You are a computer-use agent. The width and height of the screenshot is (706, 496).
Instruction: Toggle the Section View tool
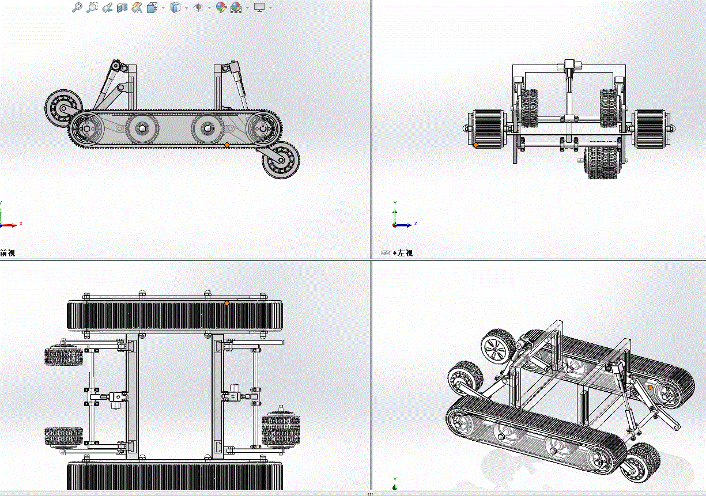point(122,7)
